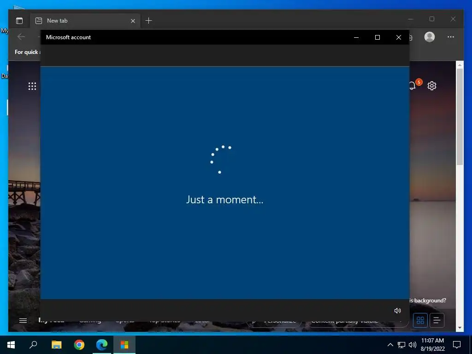Switch feed to grid view layout
This screenshot has width=472, height=354.
point(420,320)
